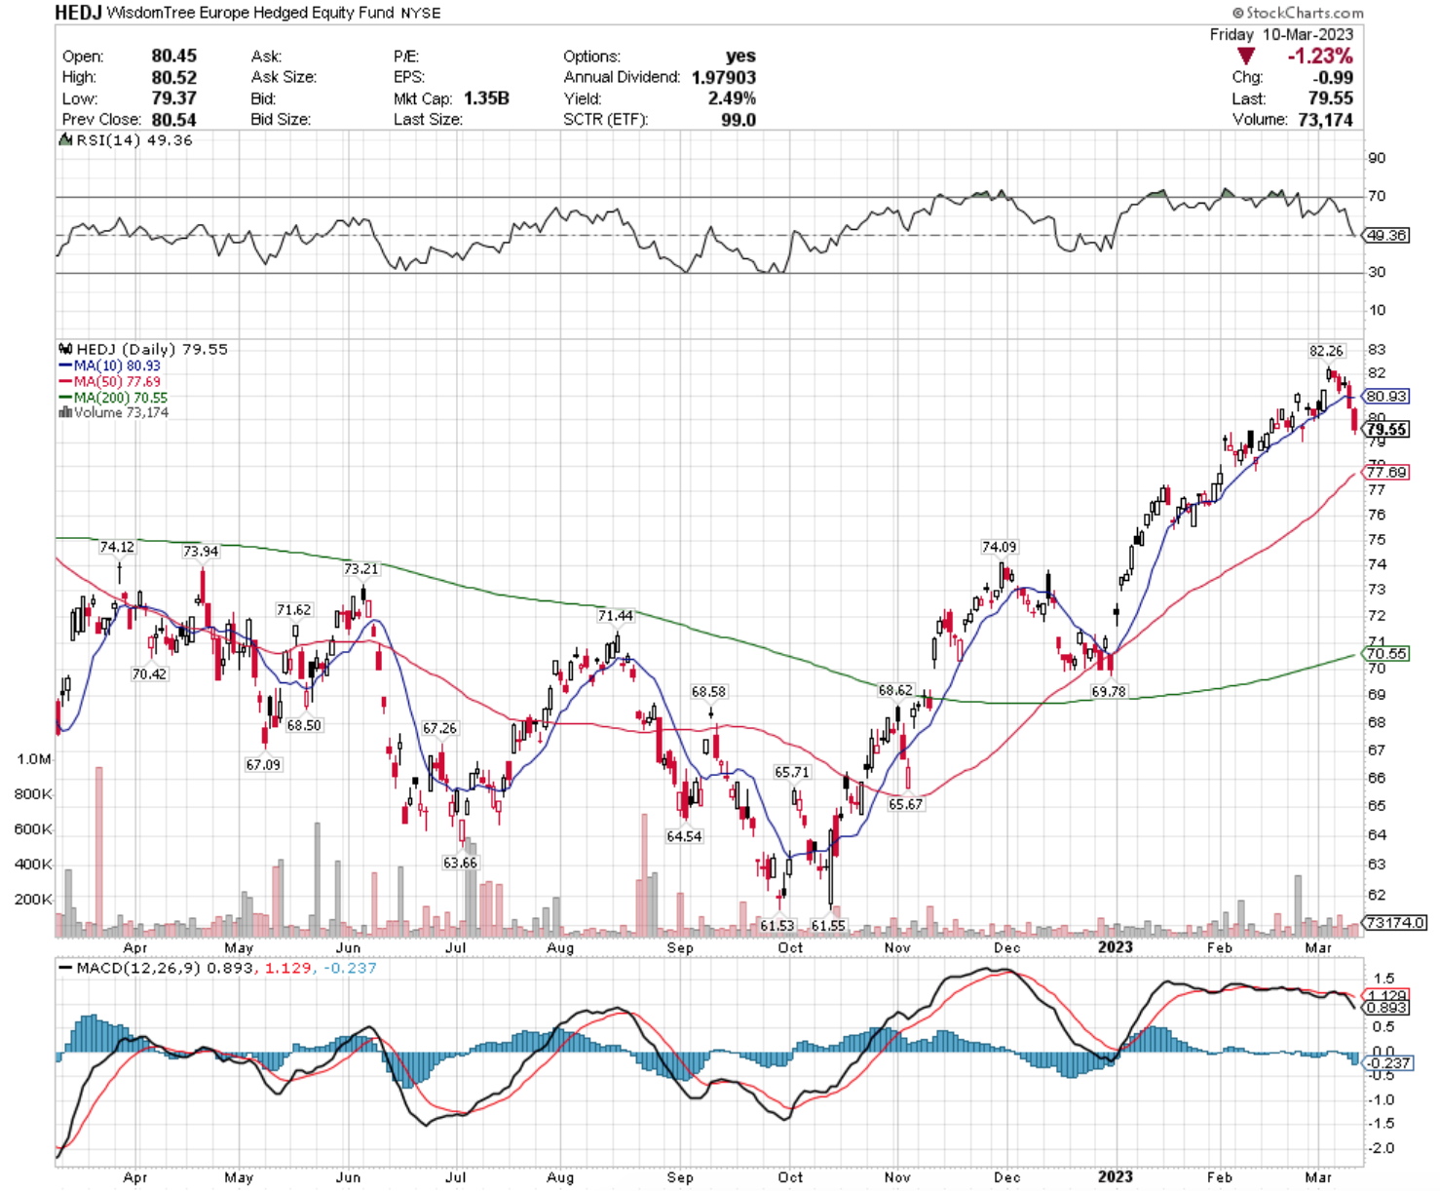The image size is (1440, 1191).
Task: Click the Volume 73,174 legend text
Action: [122, 412]
